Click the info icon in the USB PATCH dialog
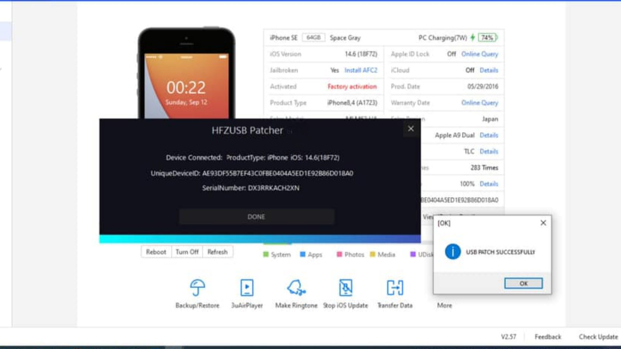 click(x=452, y=251)
